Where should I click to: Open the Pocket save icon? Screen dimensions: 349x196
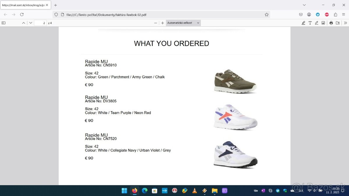[x=301, y=15]
